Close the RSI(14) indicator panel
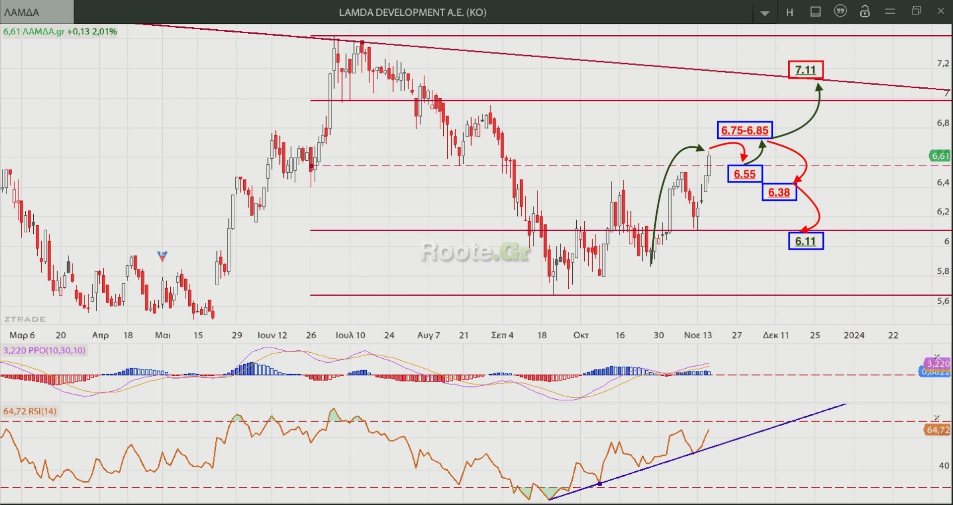This screenshot has height=505, width=953. point(937,417)
